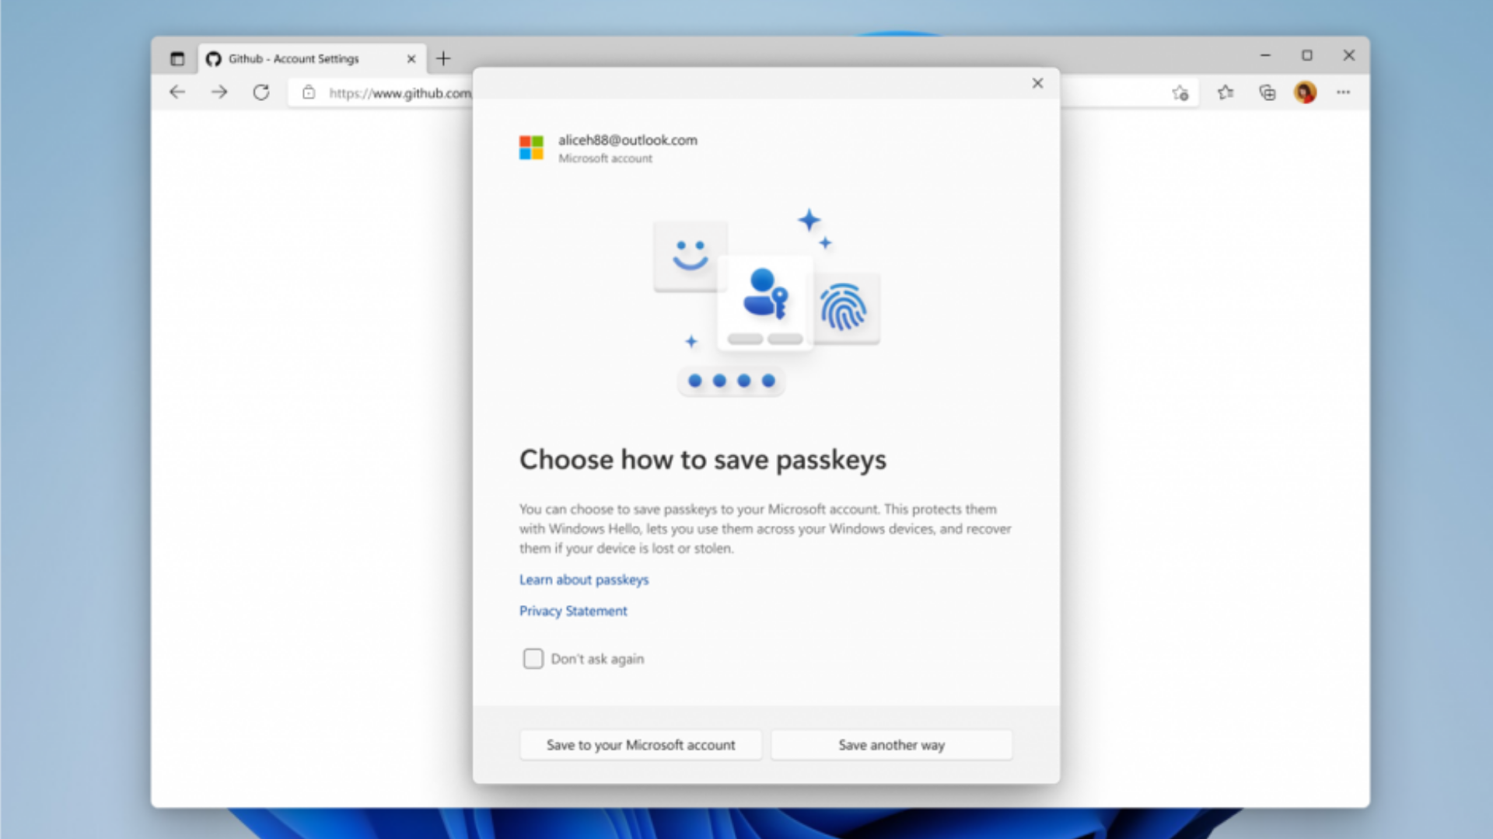
Task: Close the browser window
Action: pyautogui.click(x=1349, y=55)
